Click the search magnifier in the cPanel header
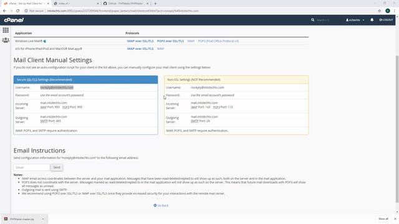The height and width of the screenshot is (224, 399). coord(312,20)
